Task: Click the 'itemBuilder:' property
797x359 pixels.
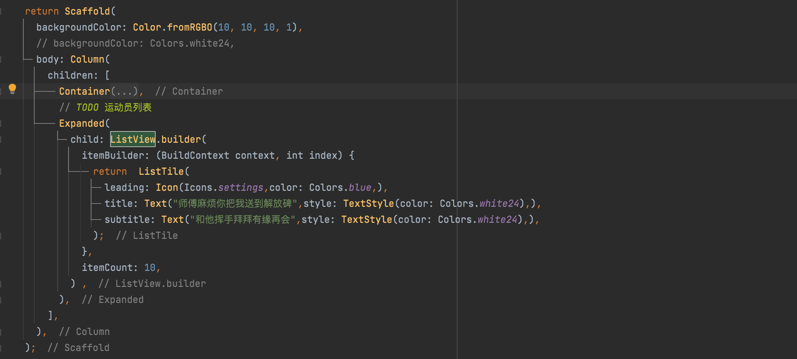Action: click(x=115, y=155)
